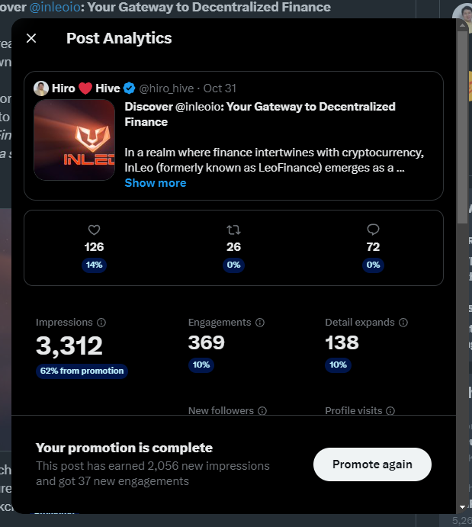The height and width of the screenshot is (527, 472).
Task: Click the 14% likes percentage badge
Action: click(x=94, y=265)
